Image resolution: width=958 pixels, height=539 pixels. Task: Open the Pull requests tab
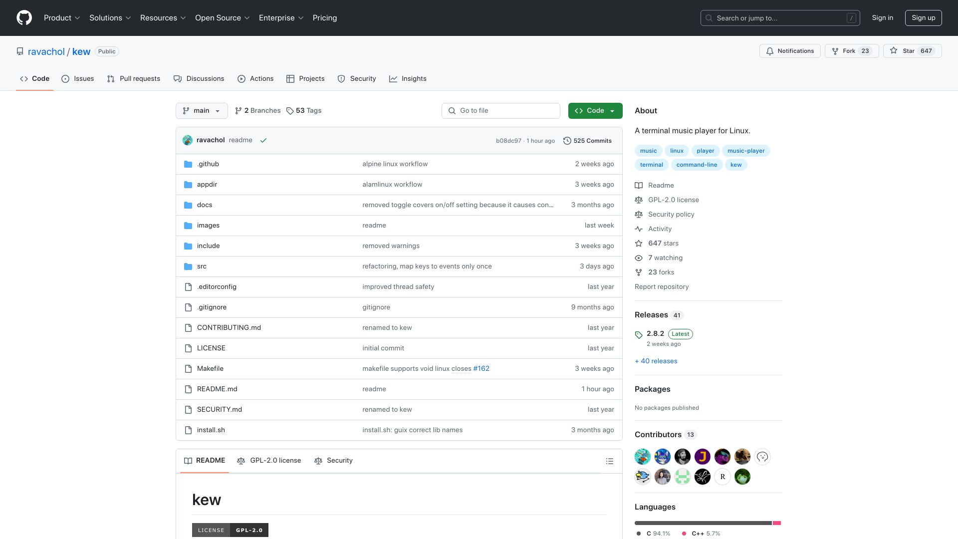click(x=134, y=79)
